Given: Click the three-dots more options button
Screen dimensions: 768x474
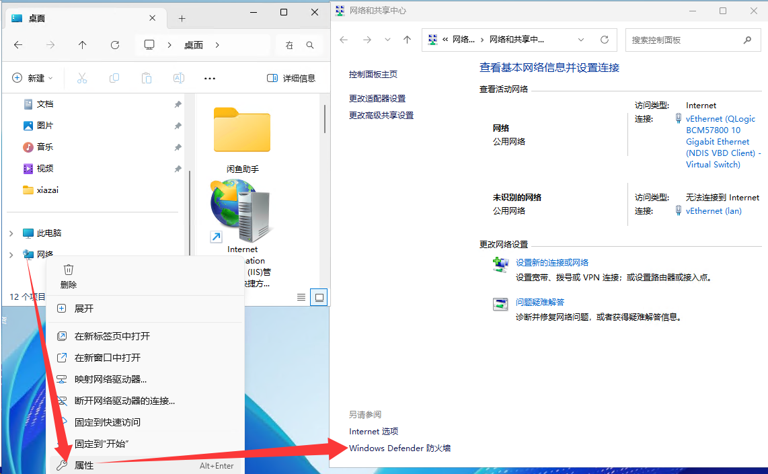Looking at the screenshot, I should 210,78.
